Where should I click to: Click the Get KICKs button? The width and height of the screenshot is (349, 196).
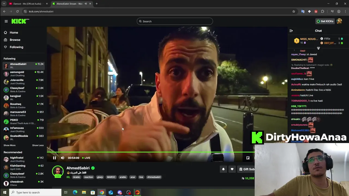(x=325, y=21)
